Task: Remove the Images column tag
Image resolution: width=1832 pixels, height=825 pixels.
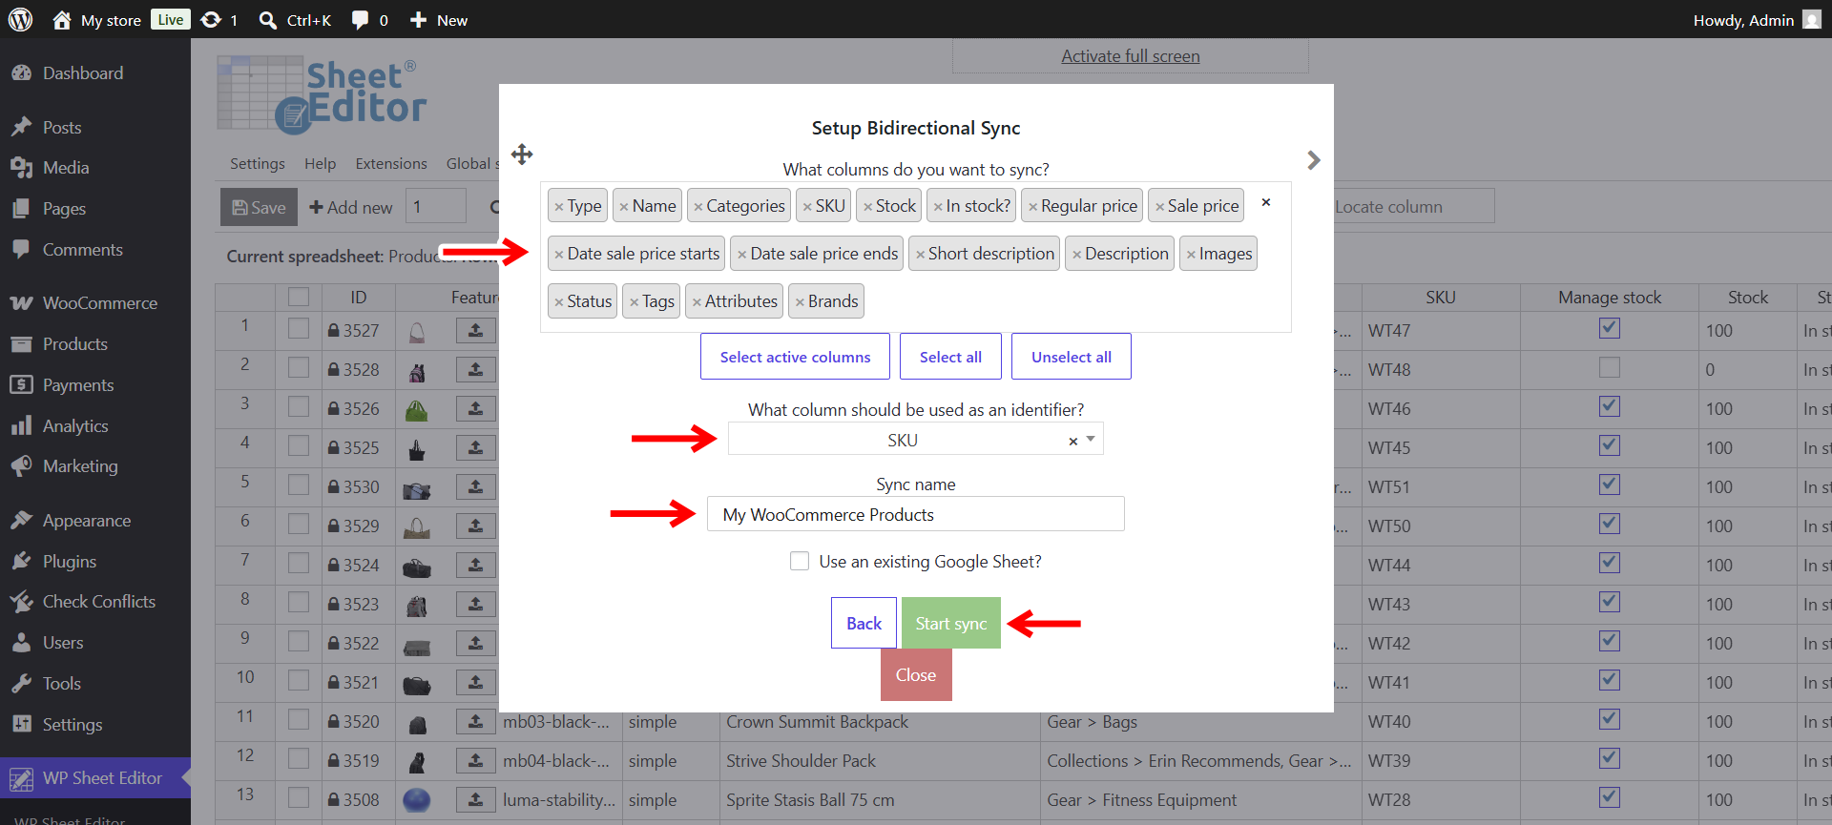Action: tap(1191, 255)
